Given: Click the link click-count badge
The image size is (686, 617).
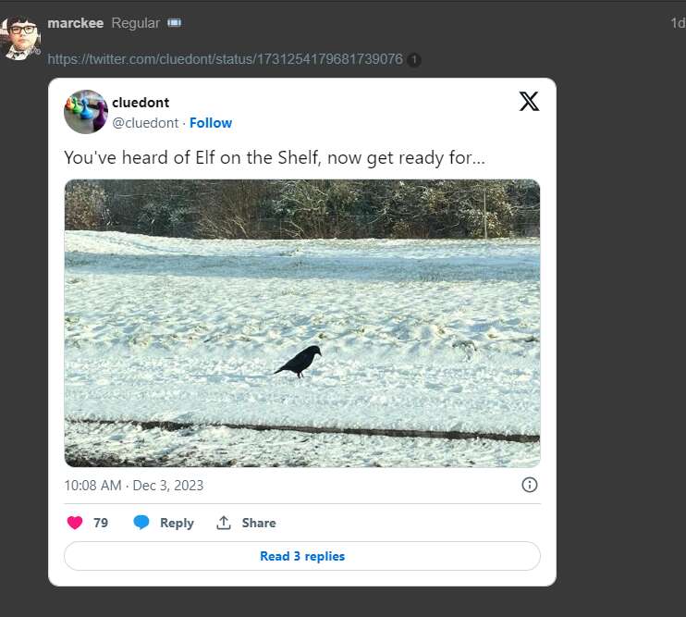Looking at the screenshot, I should point(414,59).
